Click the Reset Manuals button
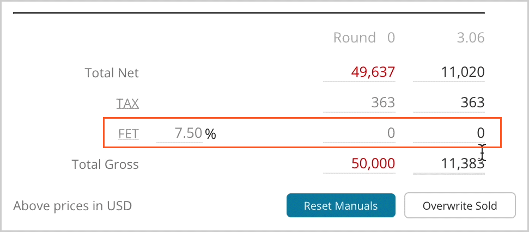This screenshot has height=232, width=529. [340, 205]
